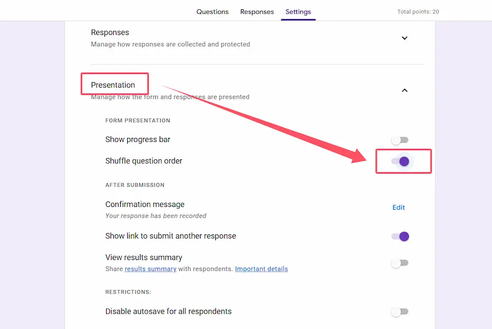Viewport: 492px width, 329px height.
Task: Open the results summary link
Action: (150, 269)
